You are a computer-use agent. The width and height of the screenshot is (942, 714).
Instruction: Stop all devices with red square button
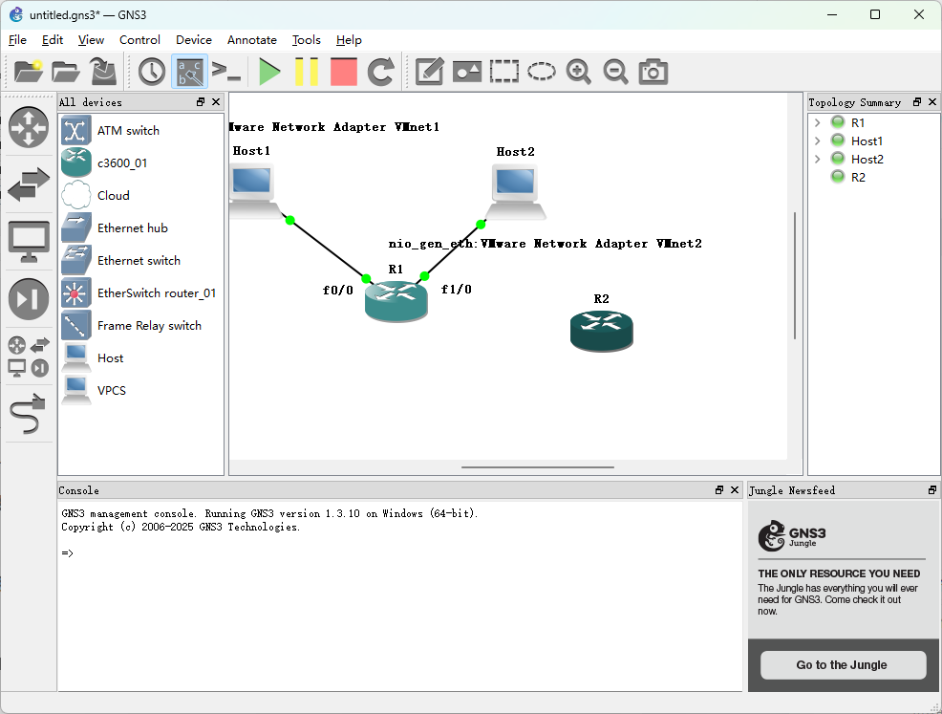344,72
